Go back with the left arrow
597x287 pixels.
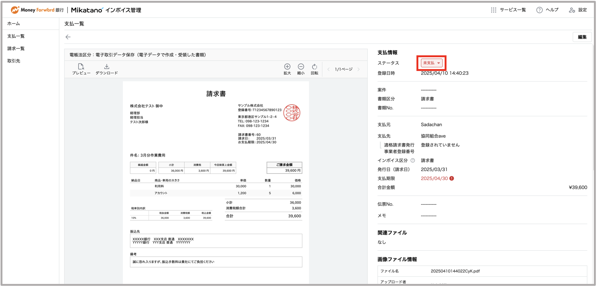(x=68, y=37)
